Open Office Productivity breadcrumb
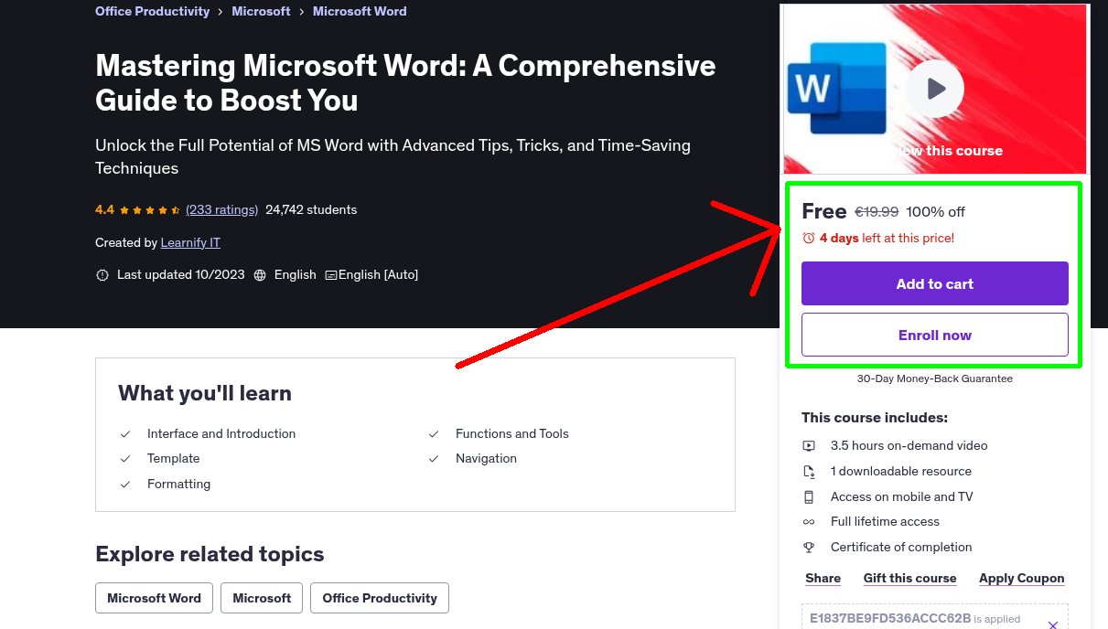This screenshot has height=629, width=1108. 153,12
